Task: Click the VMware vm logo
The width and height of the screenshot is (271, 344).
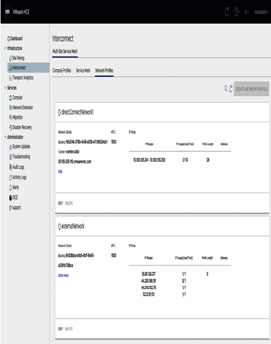Action: pos(8,12)
